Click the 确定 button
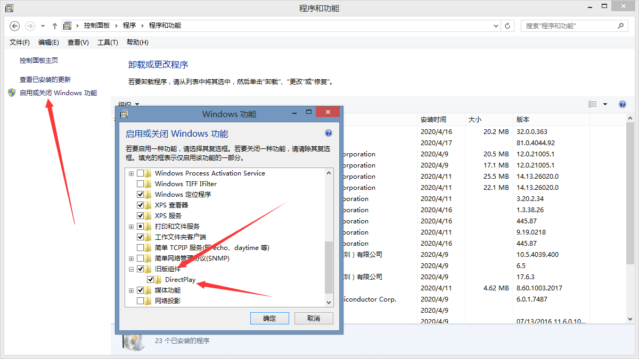Viewport: 639px width, 359px height. (269, 318)
